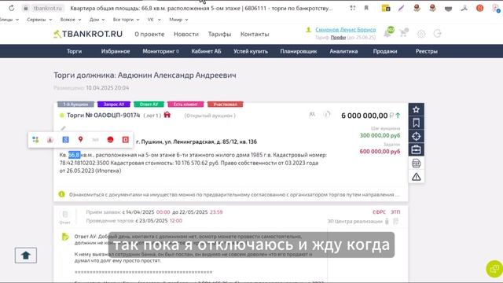Expand the Все торги bookmarks folder
The width and height of the screenshot is (503, 283).
126,20
